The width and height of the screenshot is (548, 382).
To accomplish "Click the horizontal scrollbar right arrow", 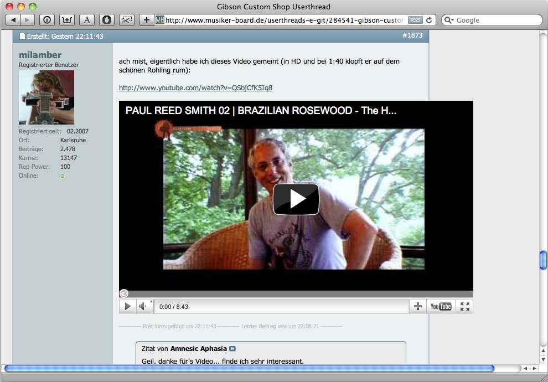I will pos(534,368).
